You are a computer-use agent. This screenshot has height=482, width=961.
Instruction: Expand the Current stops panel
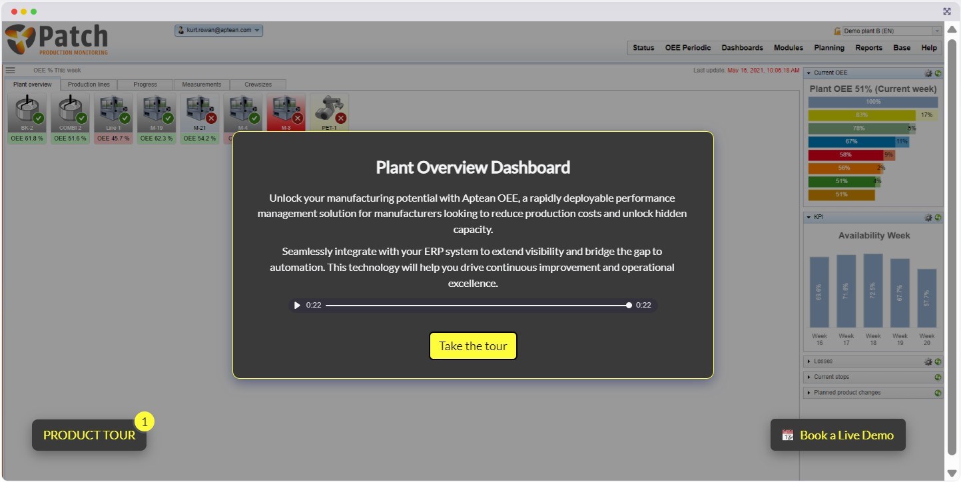click(809, 377)
